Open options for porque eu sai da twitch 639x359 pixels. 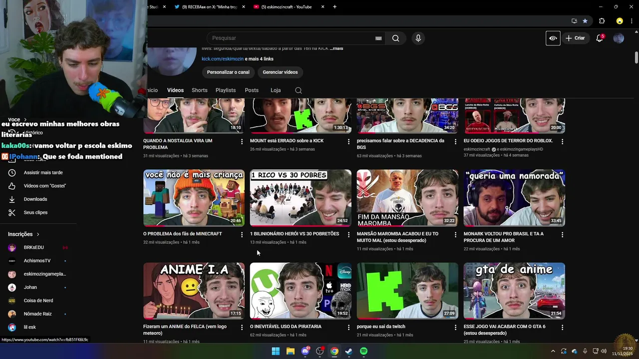455,327
